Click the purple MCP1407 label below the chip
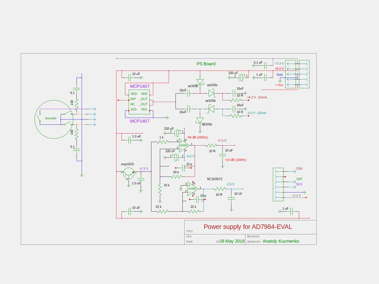379x284 pixels. pyautogui.click(x=140, y=121)
